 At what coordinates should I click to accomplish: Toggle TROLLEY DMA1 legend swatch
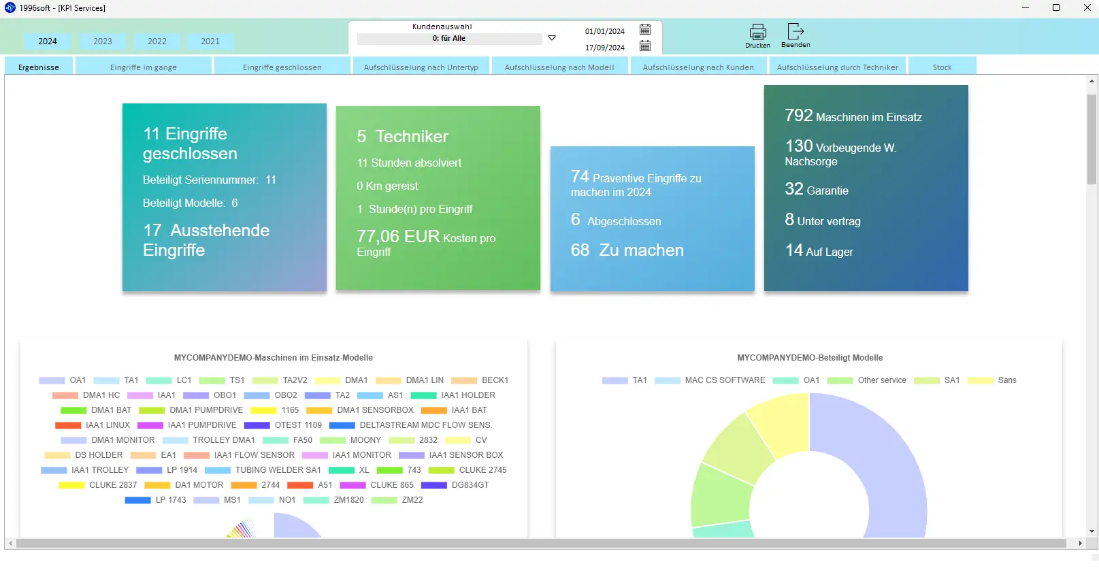[175, 440]
